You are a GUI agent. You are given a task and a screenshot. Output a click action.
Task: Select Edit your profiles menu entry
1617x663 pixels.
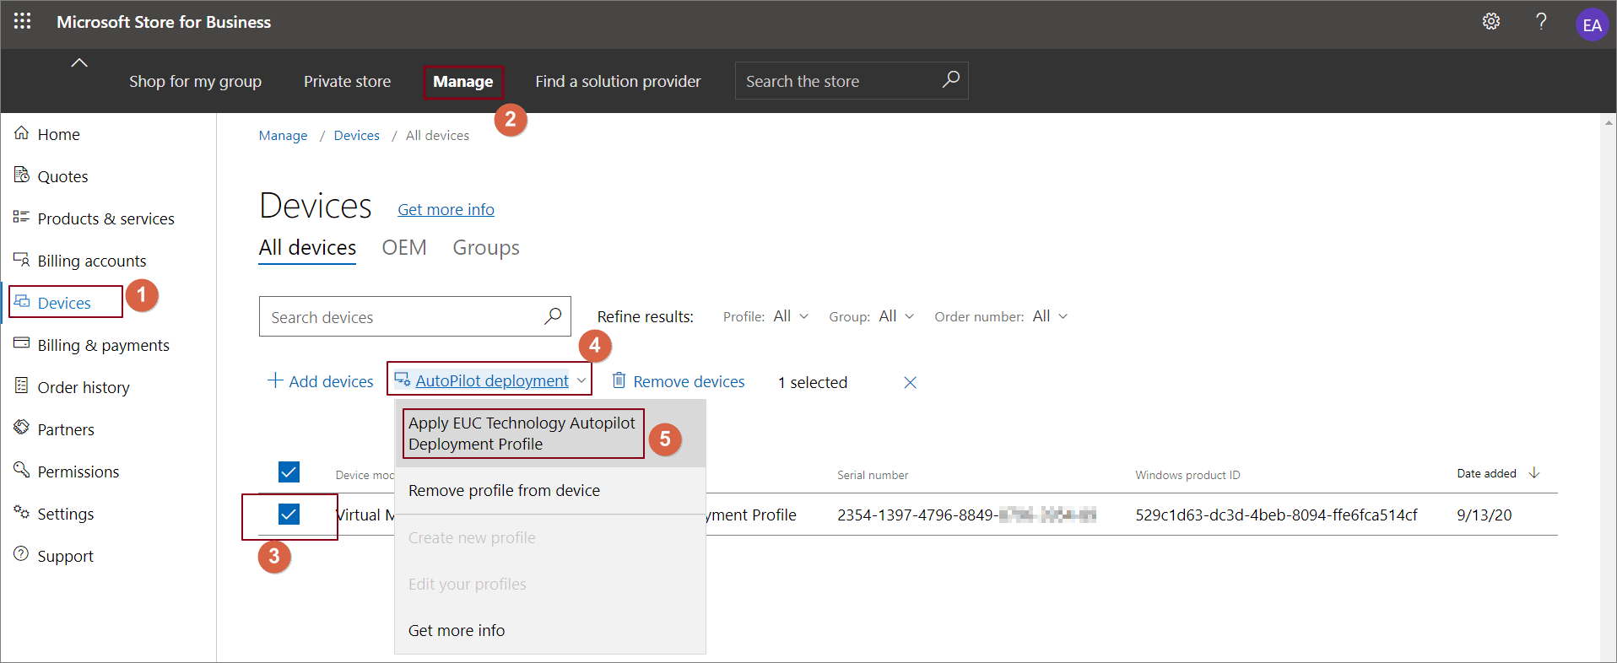[549, 585]
